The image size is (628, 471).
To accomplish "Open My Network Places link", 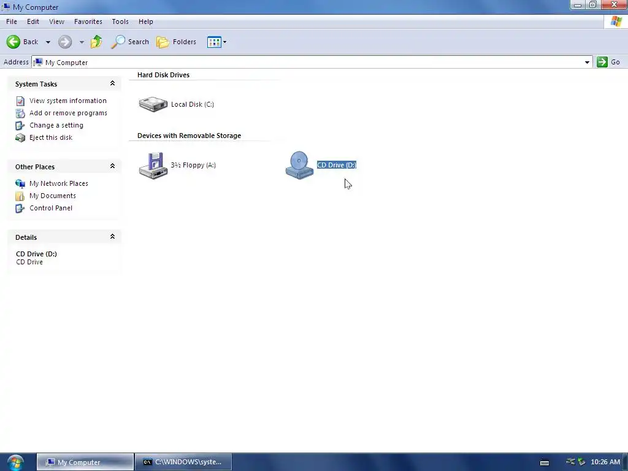I will click(x=59, y=183).
